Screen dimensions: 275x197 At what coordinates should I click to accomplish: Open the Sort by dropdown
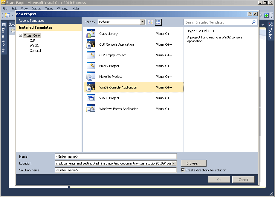(x=143, y=22)
